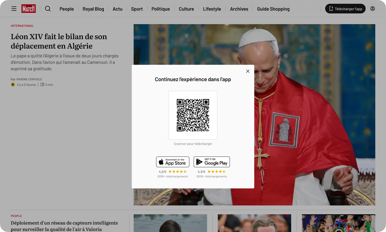Click the QR code image
Viewport: 386px width, 232px height.
click(x=193, y=115)
